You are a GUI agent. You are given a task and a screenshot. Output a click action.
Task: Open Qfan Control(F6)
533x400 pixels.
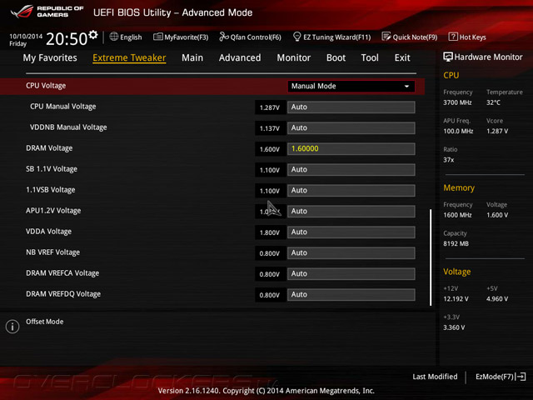tap(250, 37)
